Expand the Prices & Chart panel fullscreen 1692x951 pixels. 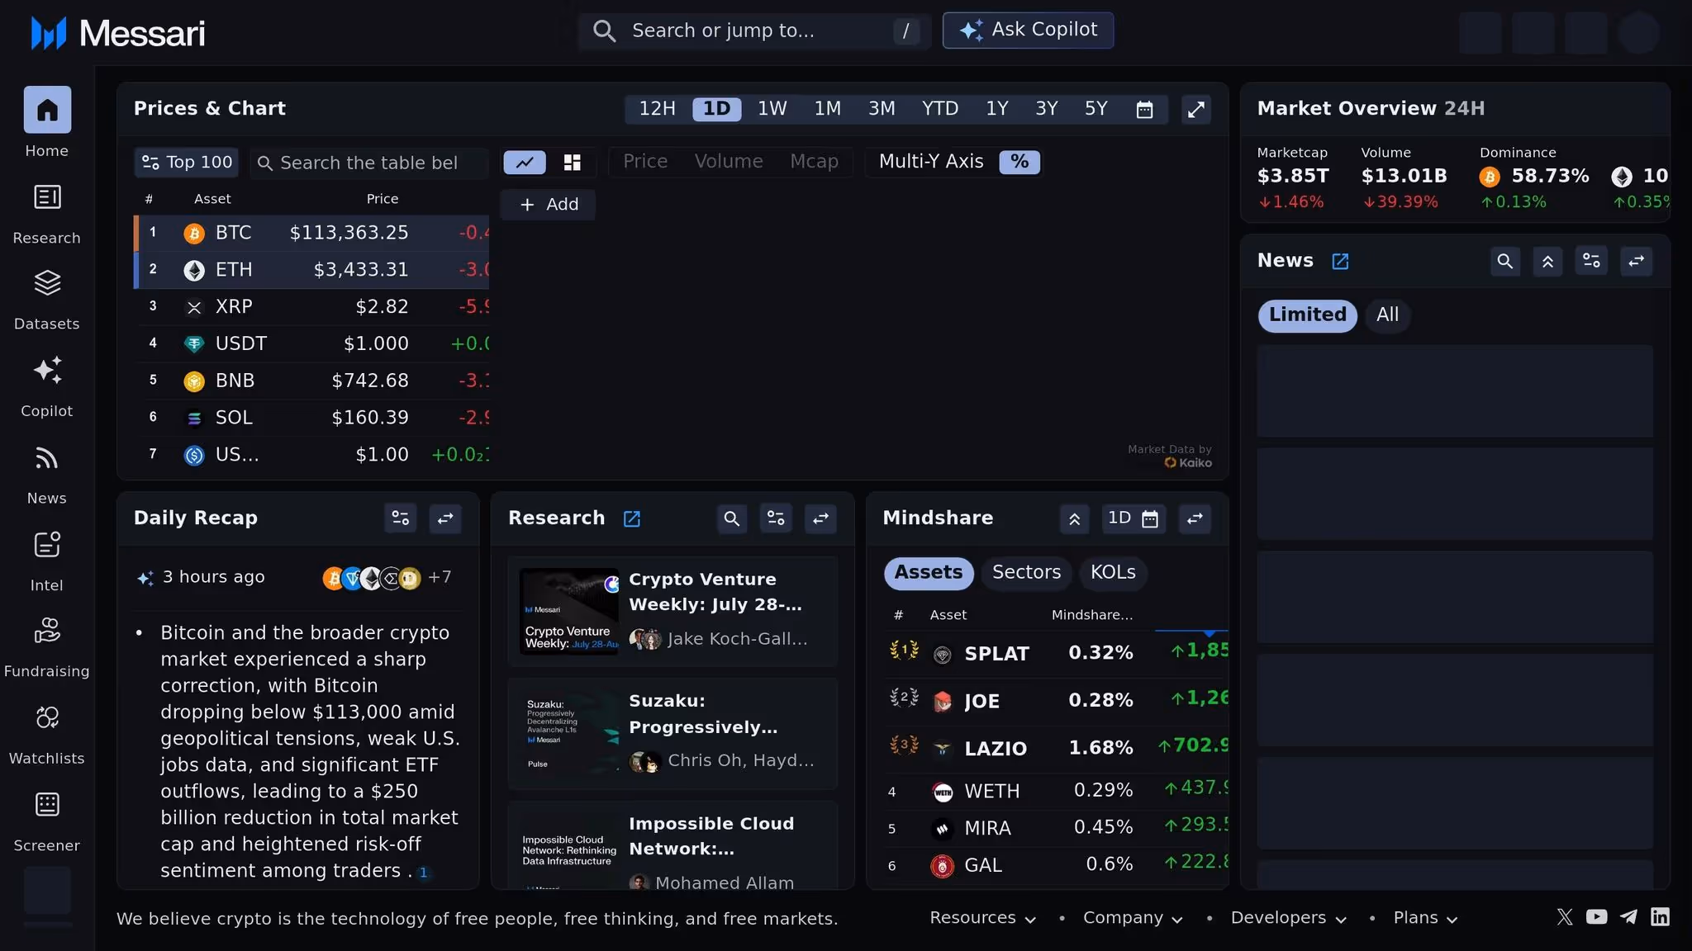coord(1195,110)
